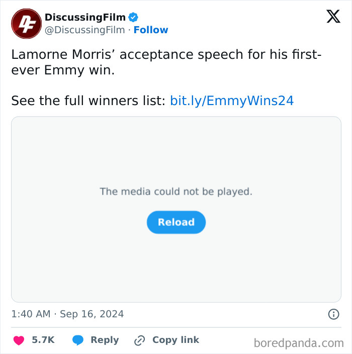Click the "media could not be played" message
This screenshot has height=354, width=352.
click(176, 192)
